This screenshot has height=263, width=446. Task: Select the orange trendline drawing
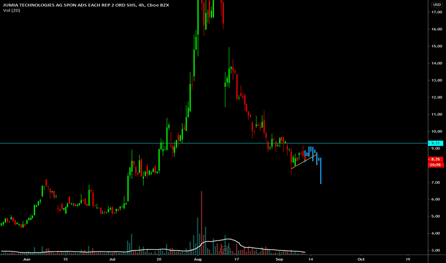click(x=303, y=162)
